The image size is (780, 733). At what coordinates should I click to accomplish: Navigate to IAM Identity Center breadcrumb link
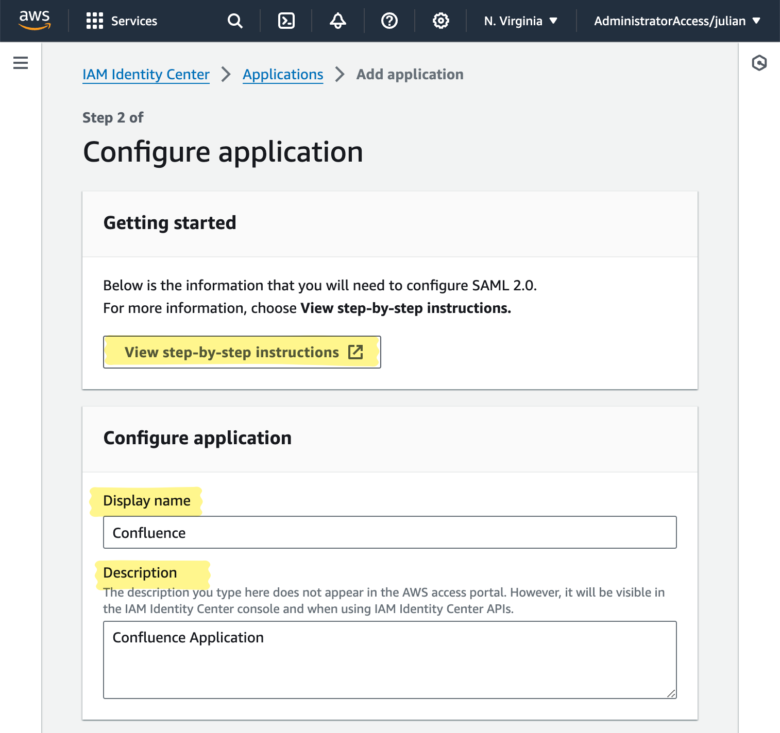tap(146, 74)
